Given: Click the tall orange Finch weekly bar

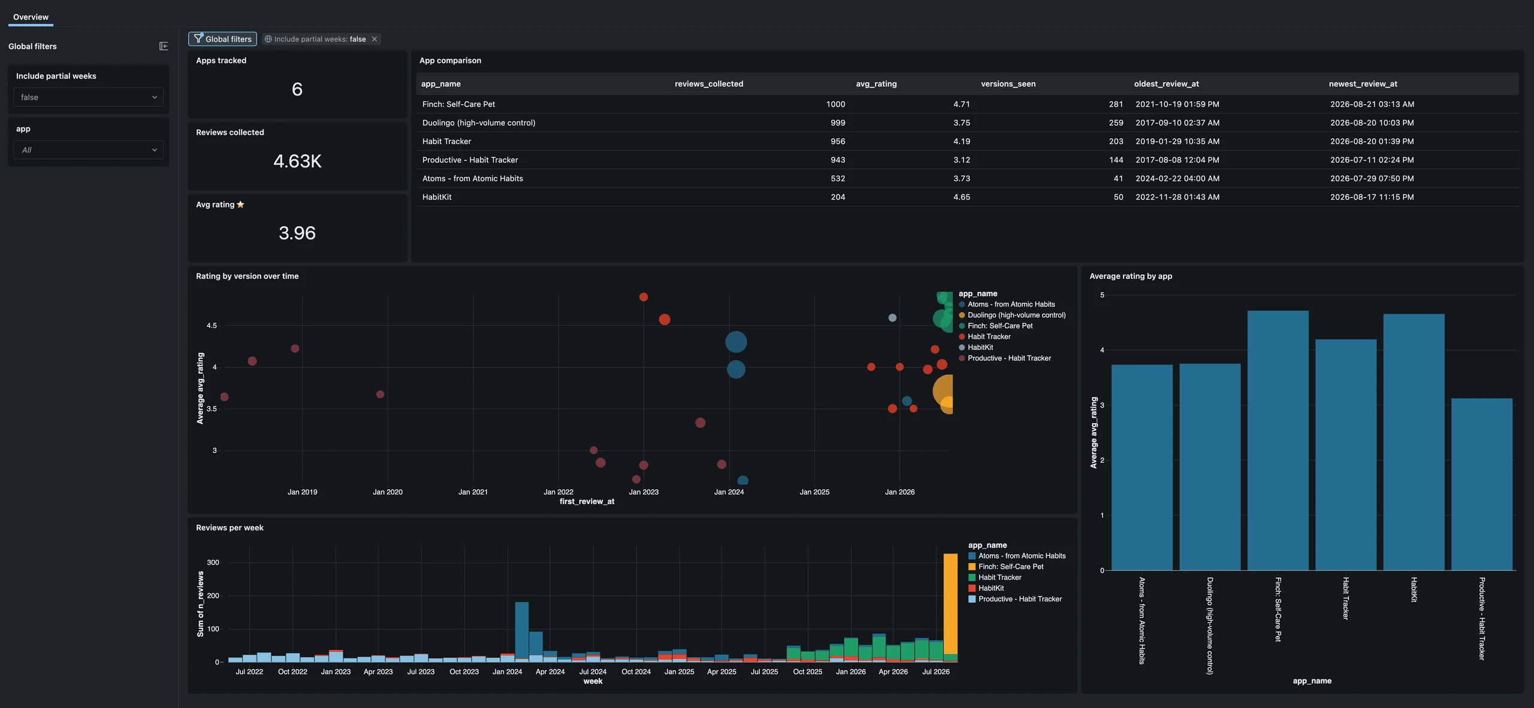Looking at the screenshot, I should 950,604.
